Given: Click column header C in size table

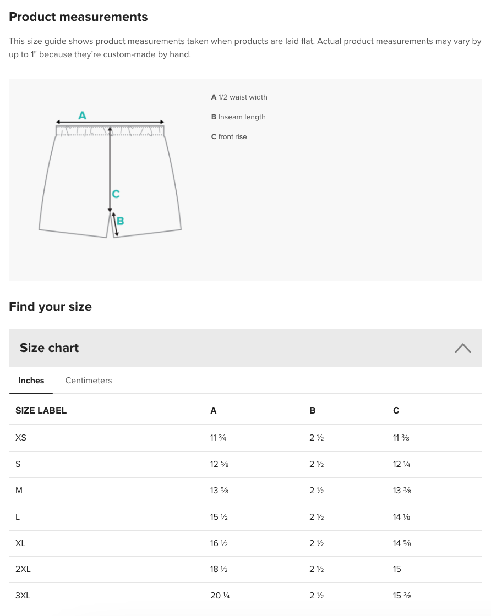Looking at the screenshot, I should 396,410.
